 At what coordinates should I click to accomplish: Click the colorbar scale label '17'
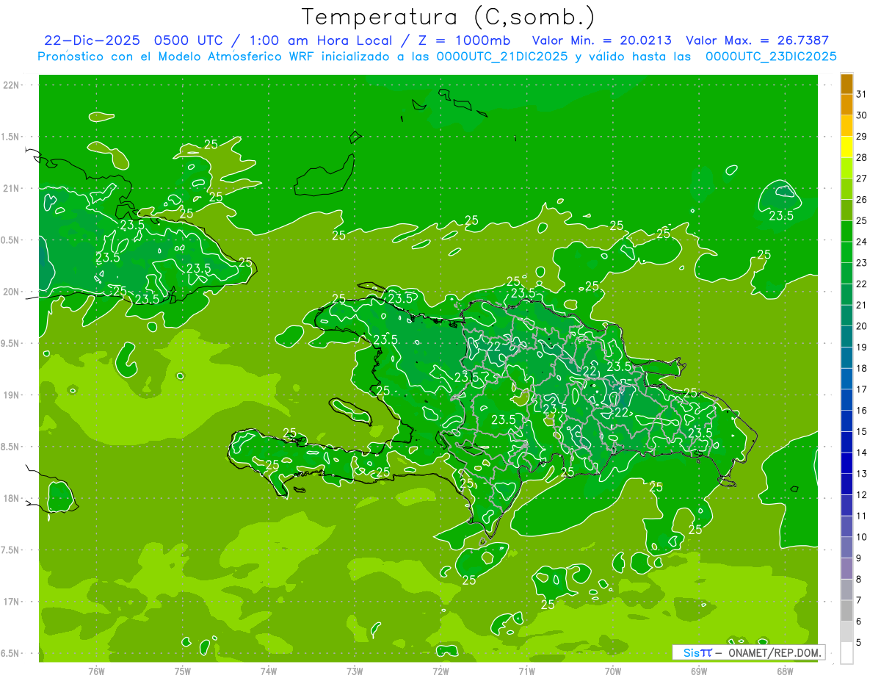tap(862, 389)
